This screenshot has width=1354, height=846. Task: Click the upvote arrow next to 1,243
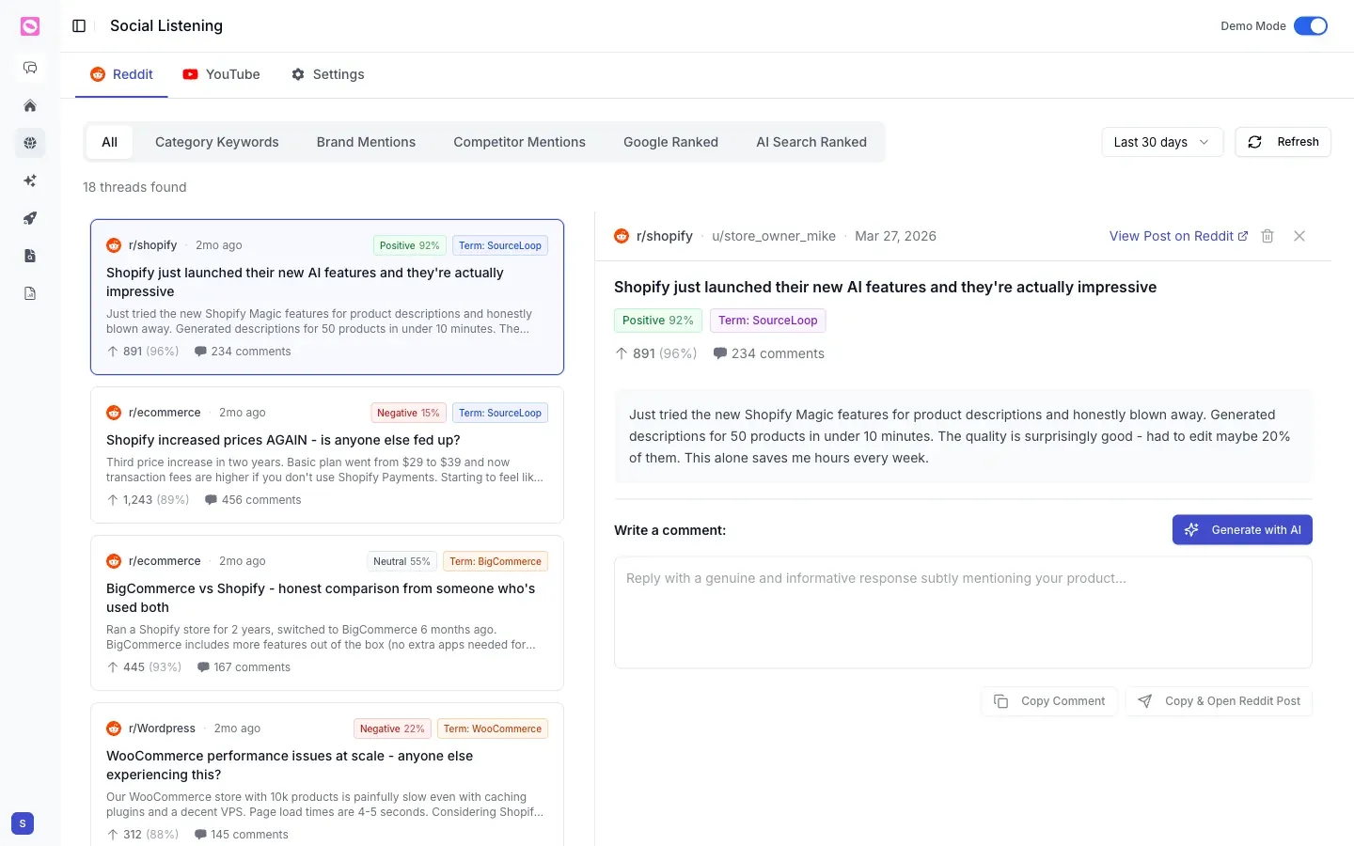[x=113, y=500]
